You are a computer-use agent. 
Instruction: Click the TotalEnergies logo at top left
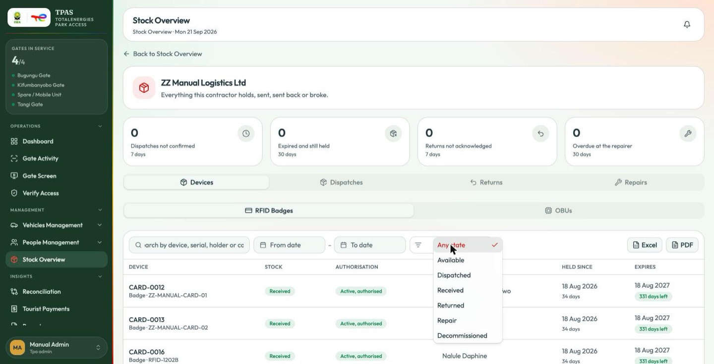(x=39, y=17)
